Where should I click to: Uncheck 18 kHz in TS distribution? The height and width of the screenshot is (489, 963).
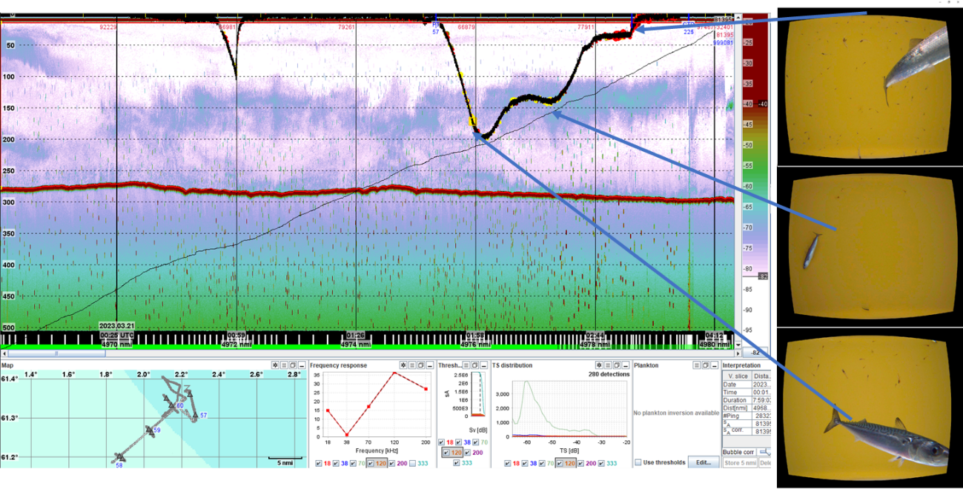[507, 462]
